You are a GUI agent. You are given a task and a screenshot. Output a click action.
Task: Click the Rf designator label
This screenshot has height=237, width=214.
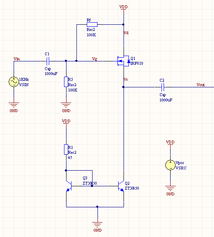88,20
